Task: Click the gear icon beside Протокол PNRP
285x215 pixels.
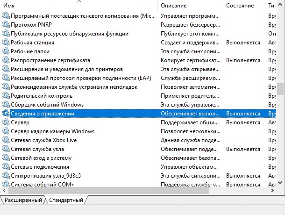Action: click(x=6, y=25)
